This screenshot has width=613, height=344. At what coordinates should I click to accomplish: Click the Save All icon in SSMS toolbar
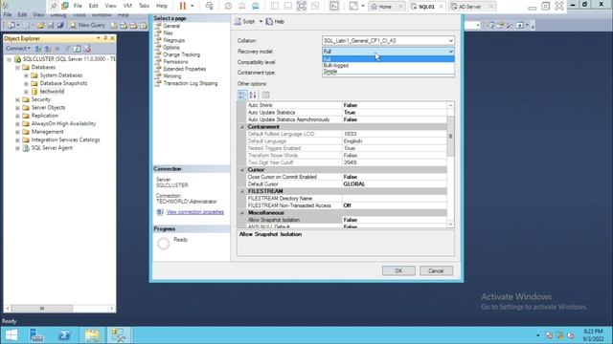60,26
